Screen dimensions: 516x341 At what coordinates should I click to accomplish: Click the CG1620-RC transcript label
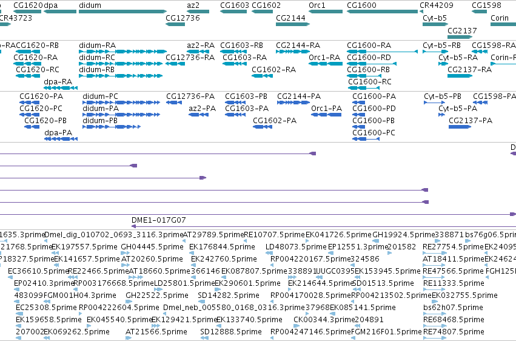point(38,70)
